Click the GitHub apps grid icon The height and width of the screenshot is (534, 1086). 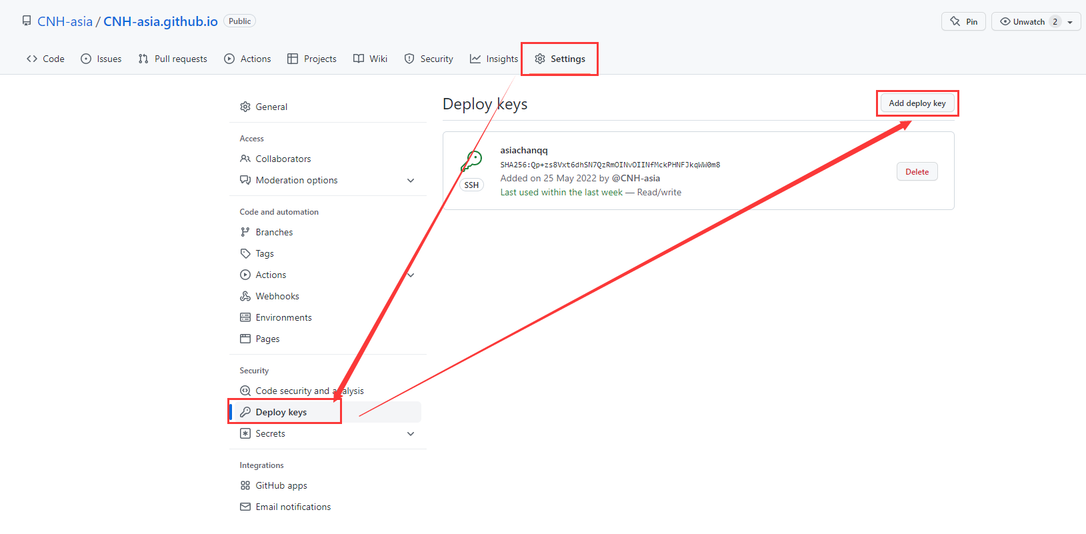point(245,485)
